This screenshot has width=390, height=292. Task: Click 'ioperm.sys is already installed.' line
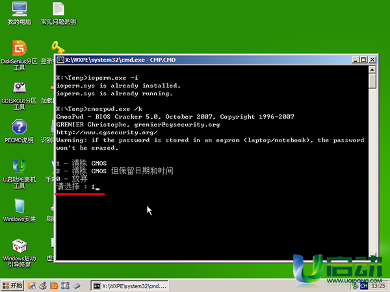pyautogui.click(x=118, y=86)
